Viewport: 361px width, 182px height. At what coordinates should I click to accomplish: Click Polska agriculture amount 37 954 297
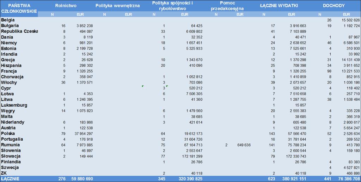[84, 134]
